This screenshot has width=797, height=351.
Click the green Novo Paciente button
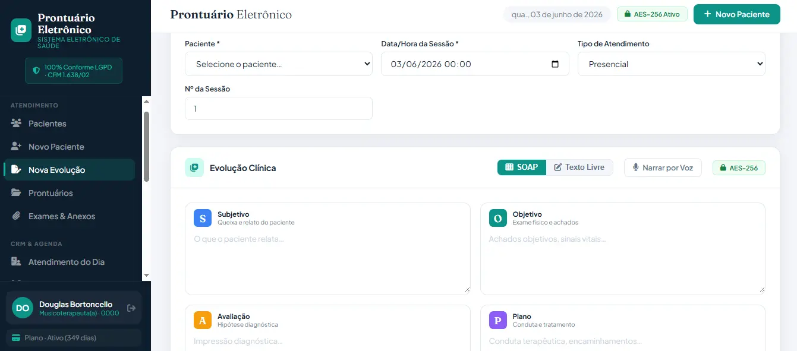pos(736,14)
